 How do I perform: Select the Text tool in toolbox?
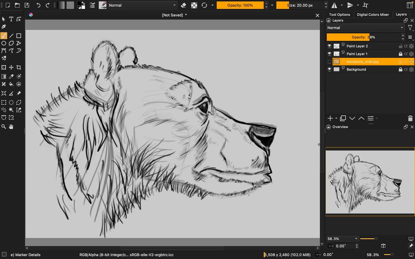tap(11, 19)
